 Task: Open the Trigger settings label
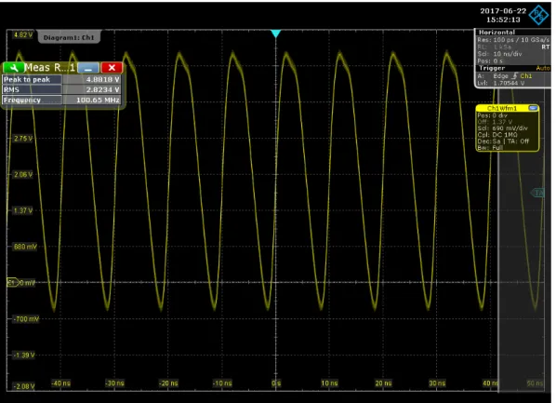(492, 68)
